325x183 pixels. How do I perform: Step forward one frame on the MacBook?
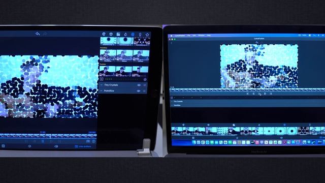coord(265,94)
